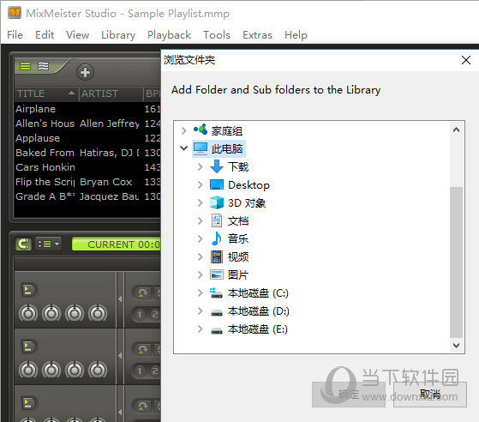
Task: Expand the 图片 folder node
Action: pos(201,275)
